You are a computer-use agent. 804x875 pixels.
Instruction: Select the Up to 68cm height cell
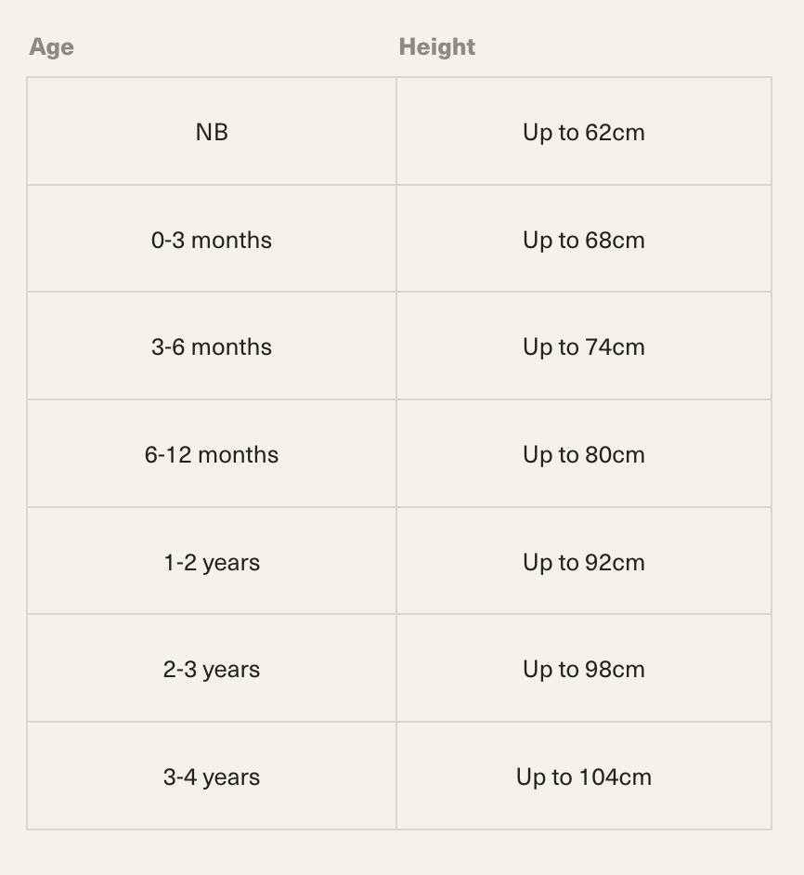[583, 240]
